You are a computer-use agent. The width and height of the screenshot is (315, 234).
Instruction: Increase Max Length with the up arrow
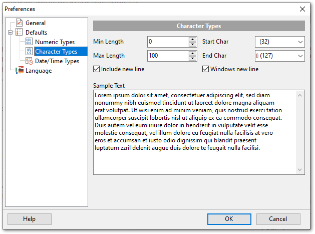192,54
